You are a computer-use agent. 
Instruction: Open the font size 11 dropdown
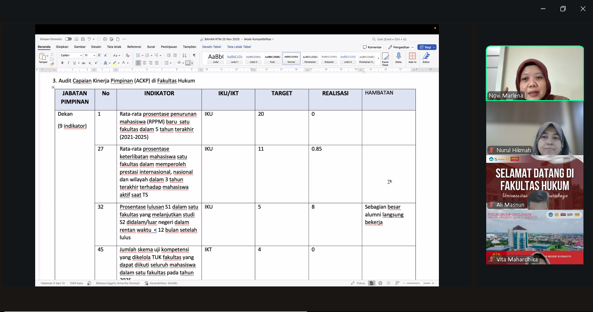[x=89, y=55]
